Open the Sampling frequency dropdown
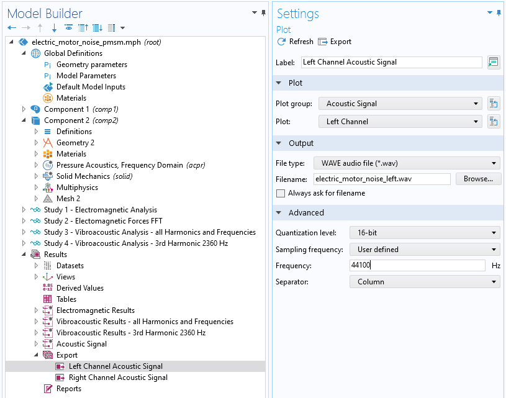 tap(424, 250)
